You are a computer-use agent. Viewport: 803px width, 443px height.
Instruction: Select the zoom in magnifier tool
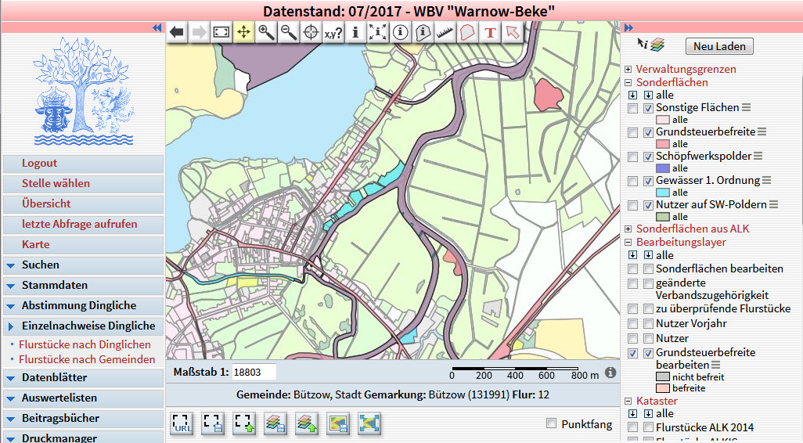[x=267, y=32]
